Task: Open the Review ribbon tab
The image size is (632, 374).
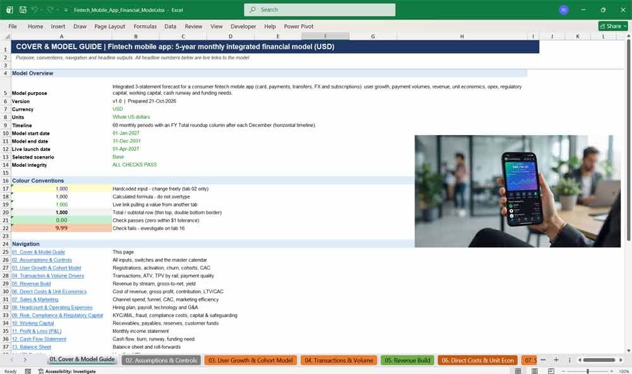Action: click(193, 26)
